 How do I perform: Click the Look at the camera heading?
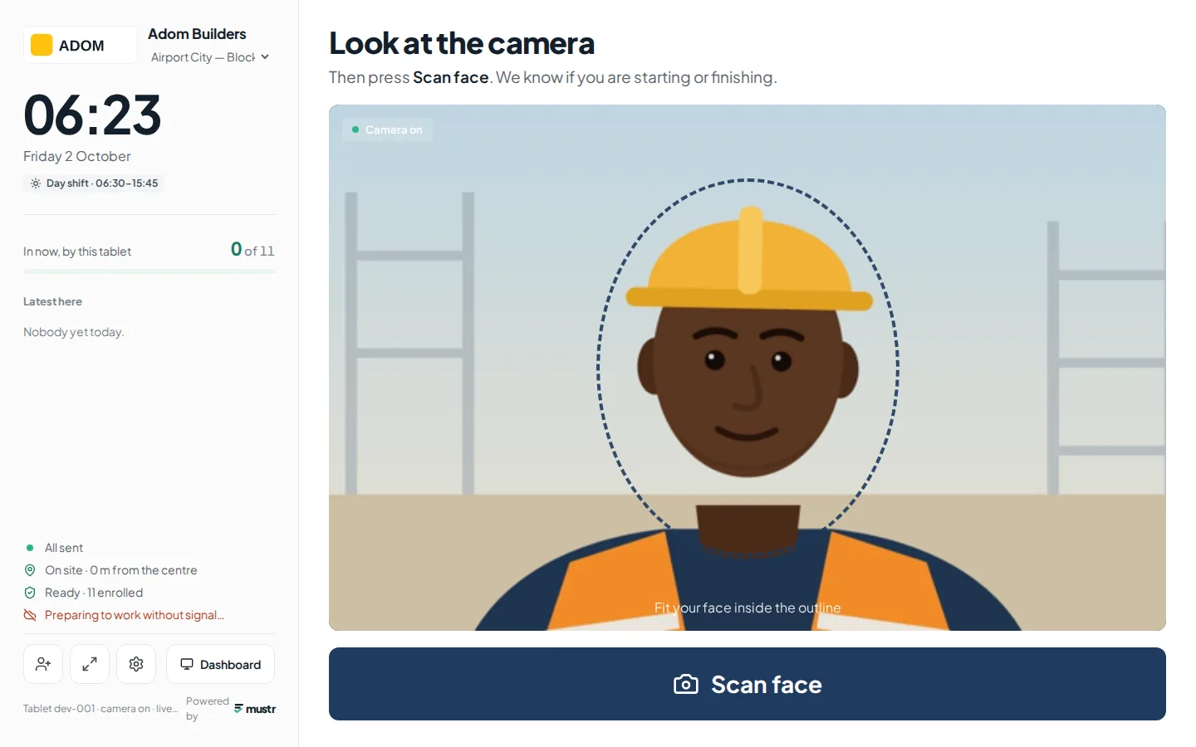click(x=462, y=43)
